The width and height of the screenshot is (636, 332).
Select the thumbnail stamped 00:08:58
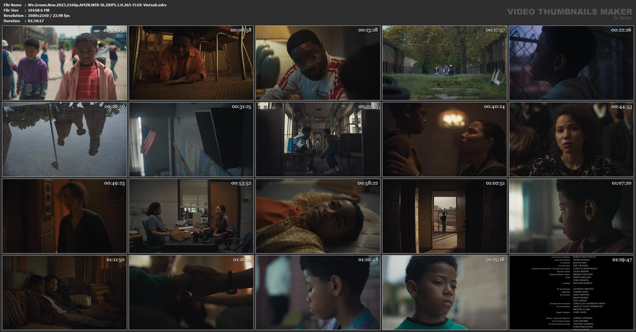pyautogui.click(x=191, y=63)
